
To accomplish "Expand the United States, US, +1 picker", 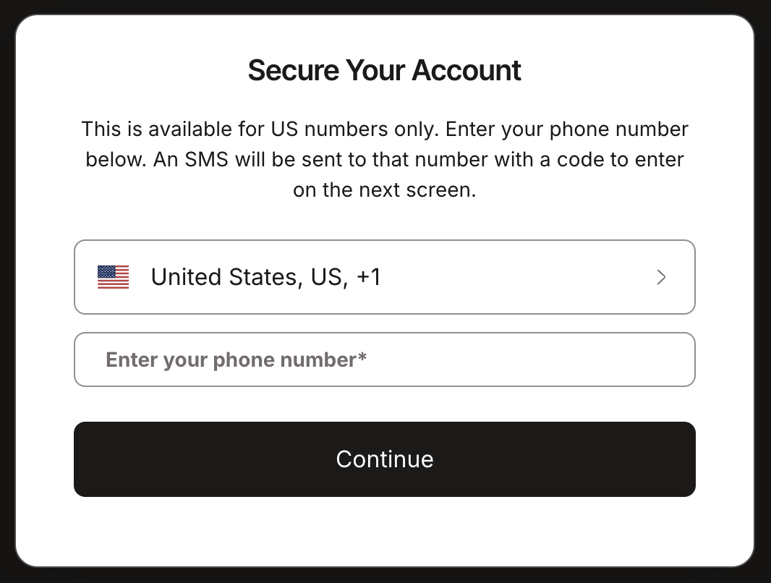I will [x=385, y=277].
